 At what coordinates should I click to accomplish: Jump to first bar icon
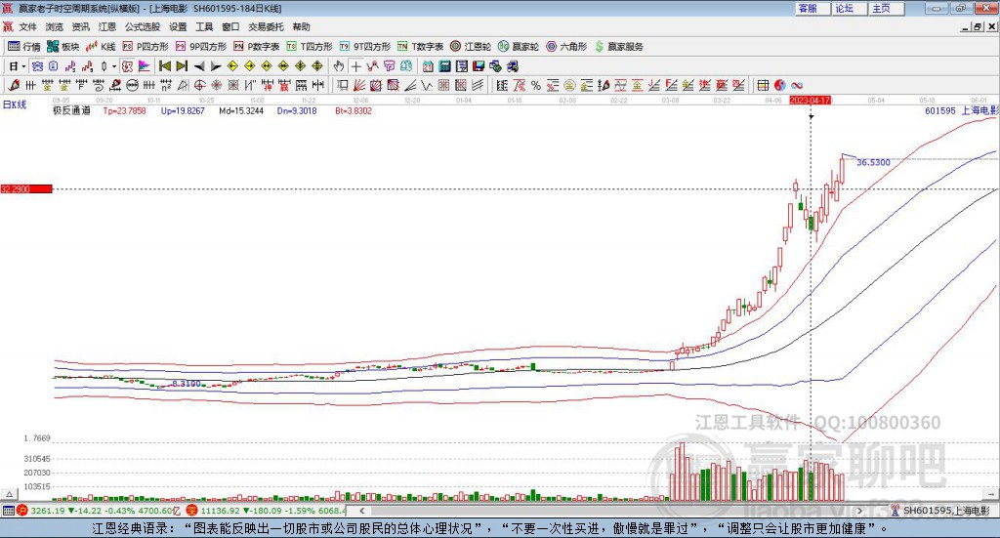tap(165, 66)
